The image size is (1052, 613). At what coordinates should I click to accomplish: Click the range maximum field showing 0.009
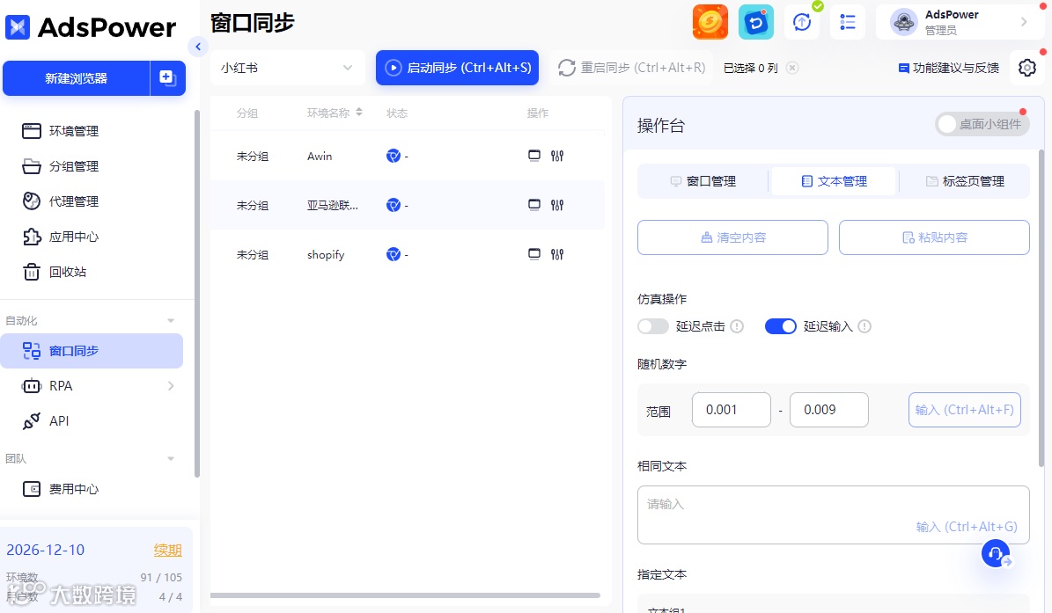click(x=828, y=409)
